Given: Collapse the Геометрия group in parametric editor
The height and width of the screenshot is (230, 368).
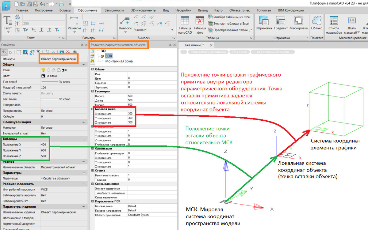Looking at the screenshot, I should [x=93, y=91].
